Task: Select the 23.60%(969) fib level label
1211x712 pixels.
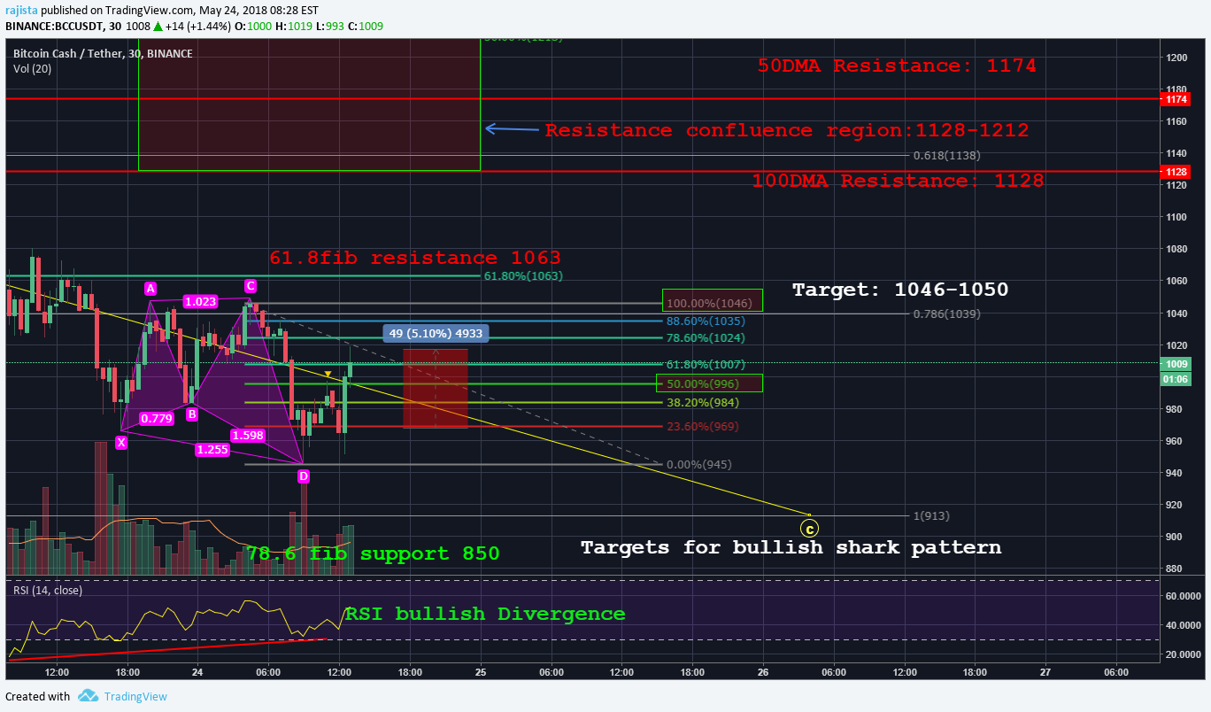Action: coord(704,426)
